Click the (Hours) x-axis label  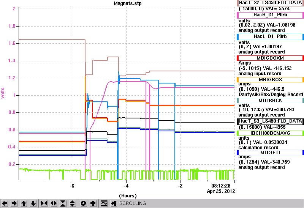point(128,196)
